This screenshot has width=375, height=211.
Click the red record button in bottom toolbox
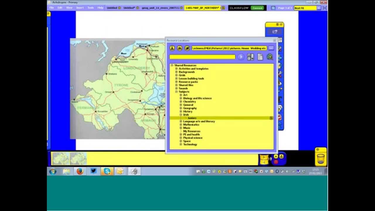pyautogui.click(x=276, y=162)
